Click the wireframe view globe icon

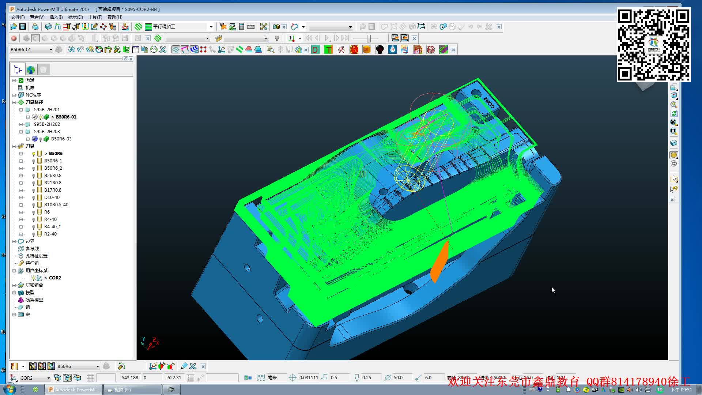click(674, 164)
